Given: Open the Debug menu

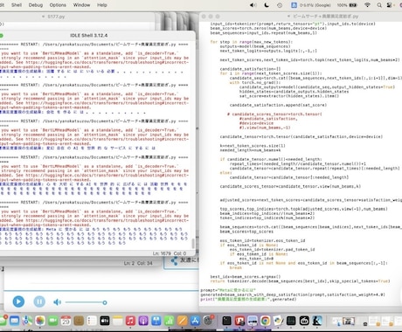Looking at the screenshot, I should click(x=36, y=5).
